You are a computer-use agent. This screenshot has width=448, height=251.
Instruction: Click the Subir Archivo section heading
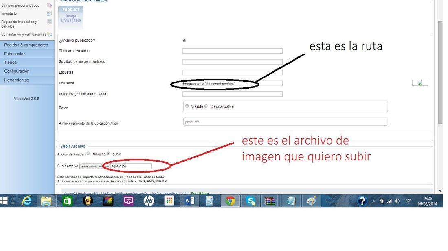(73, 146)
